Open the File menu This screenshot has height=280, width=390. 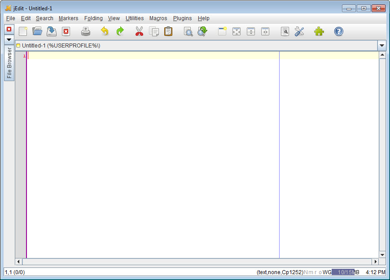pyautogui.click(x=11, y=18)
